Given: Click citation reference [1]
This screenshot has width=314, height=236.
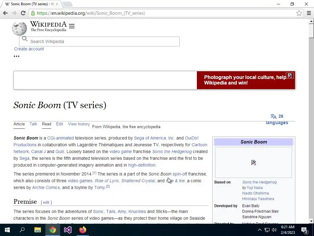Looking at the screenshot, I should pos(94,173).
